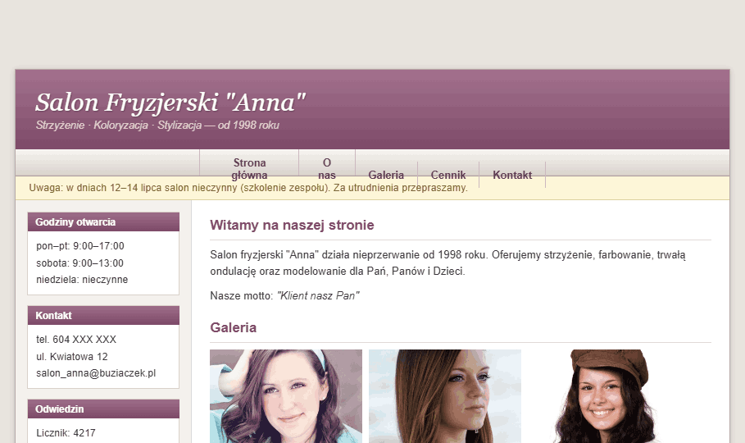745x443 pixels.
Task: Open the gallery photo with brown cap
Action: [604, 396]
